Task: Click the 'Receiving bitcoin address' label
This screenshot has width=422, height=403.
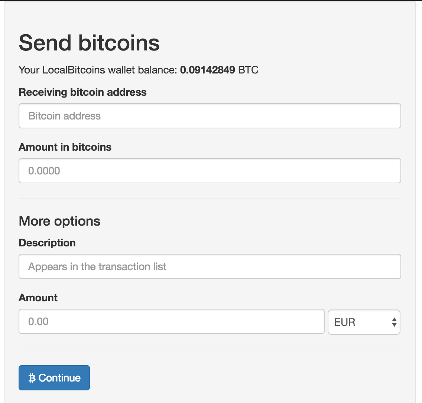Action: coord(82,92)
